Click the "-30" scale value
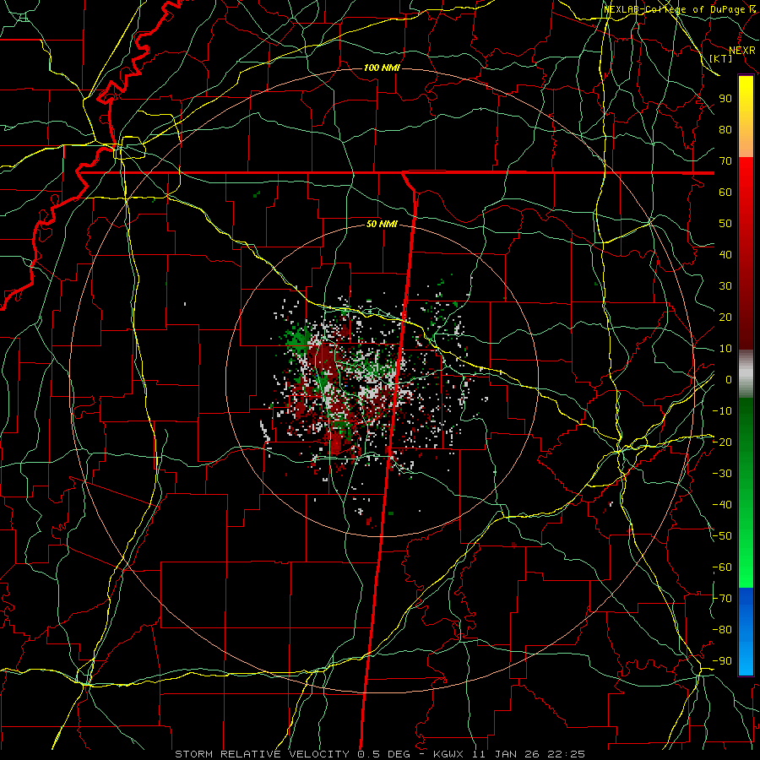The image size is (760, 760). (722, 474)
